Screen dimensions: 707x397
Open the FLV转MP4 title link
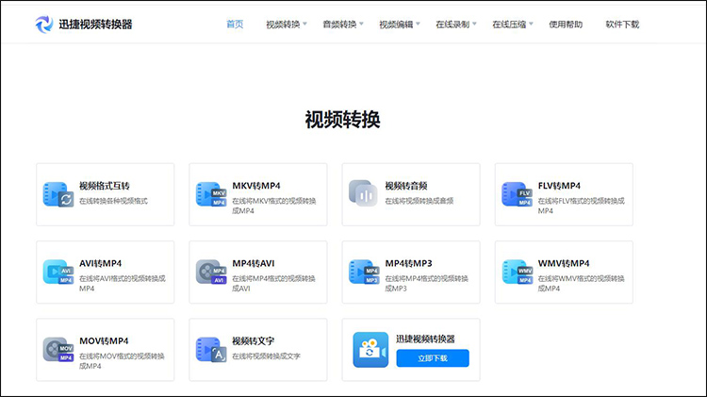[559, 186]
